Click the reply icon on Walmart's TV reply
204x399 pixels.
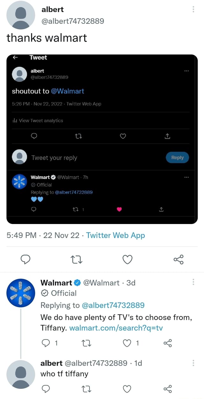point(46,343)
